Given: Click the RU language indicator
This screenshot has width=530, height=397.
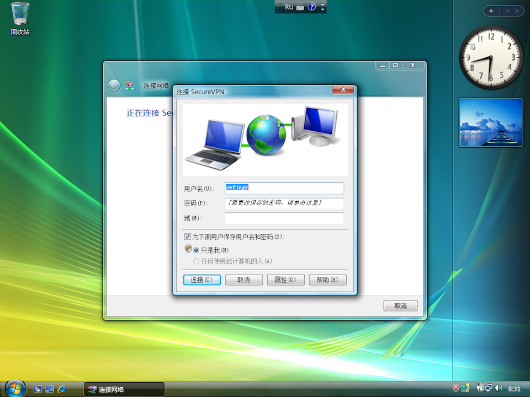Looking at the screenshot, I should pyautogui.click(x=289, y=7).
